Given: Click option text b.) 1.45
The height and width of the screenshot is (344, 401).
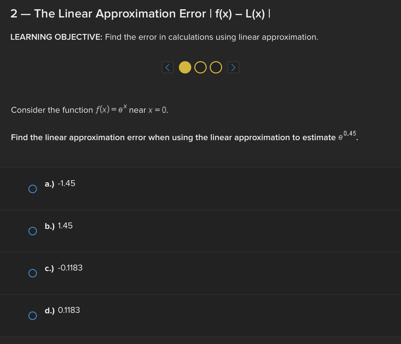Looking at the screenshot, I should (58, 225).
